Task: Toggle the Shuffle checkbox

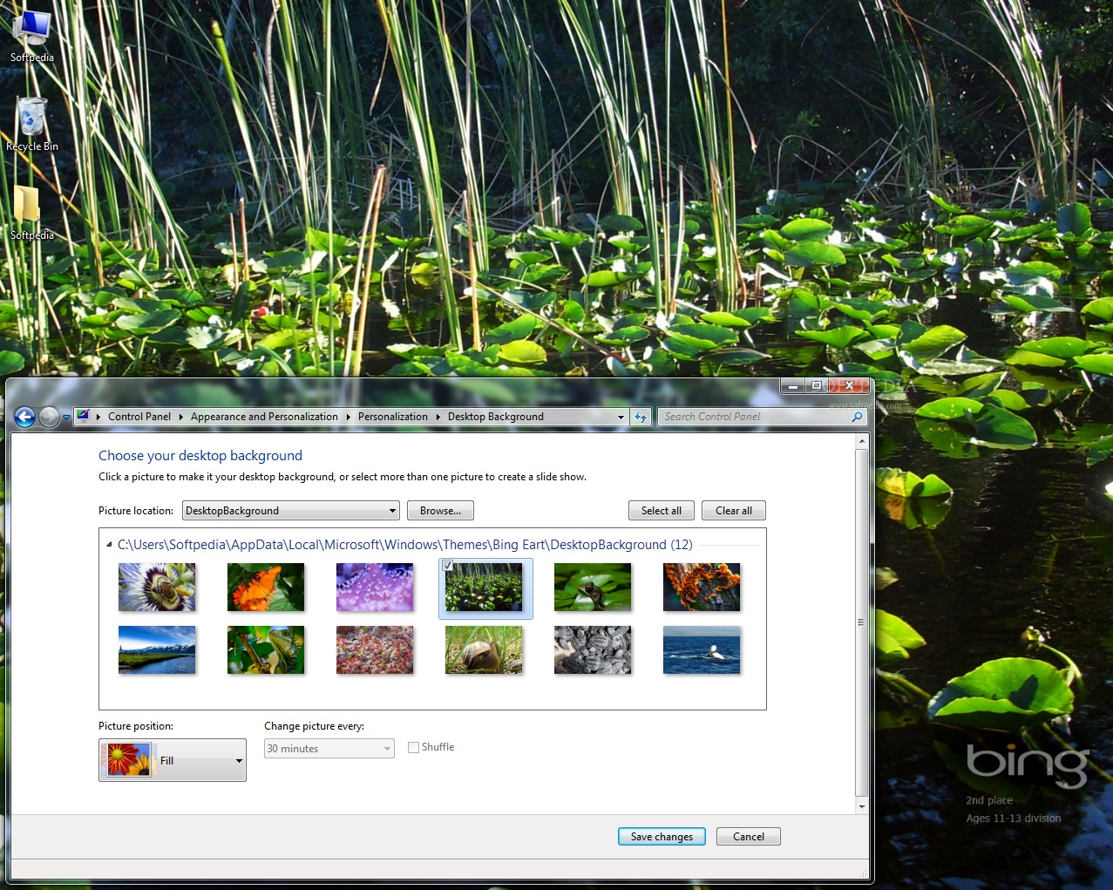Action: click(413, 747)
